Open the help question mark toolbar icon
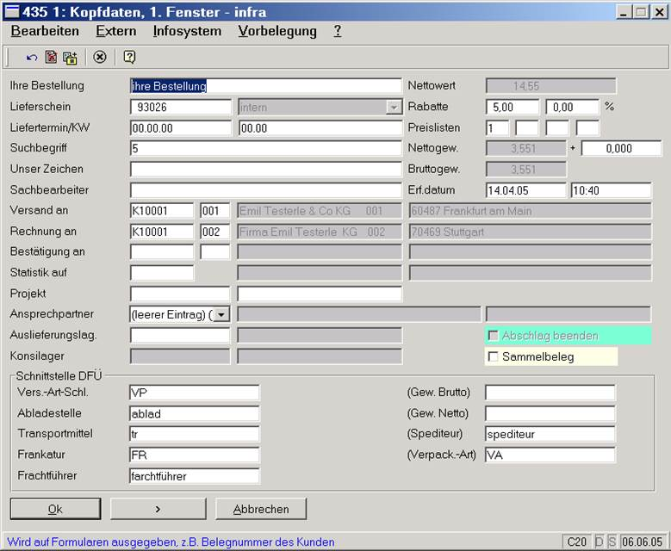Viewport: 671px width, 551px height. (x=129, y=58)
